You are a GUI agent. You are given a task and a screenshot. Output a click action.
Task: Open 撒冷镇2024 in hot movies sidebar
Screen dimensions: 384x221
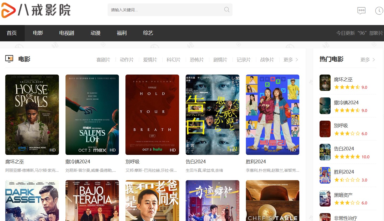346,103
